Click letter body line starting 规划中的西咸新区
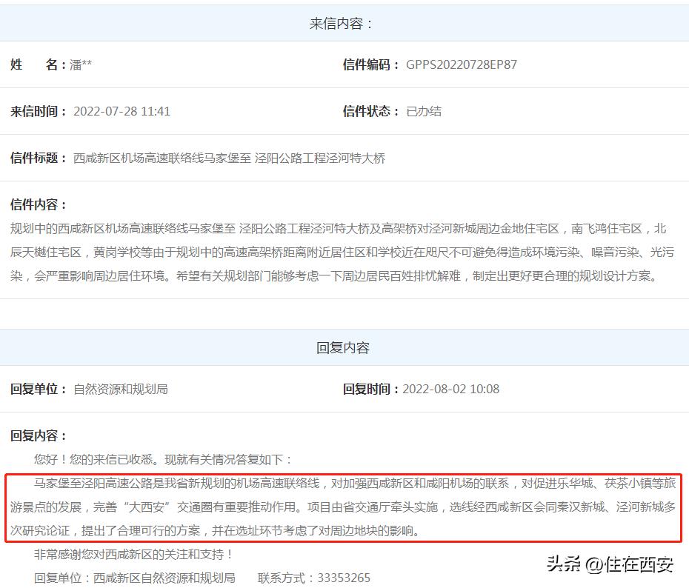The image size is (689, 588). (x=338, y=228)
